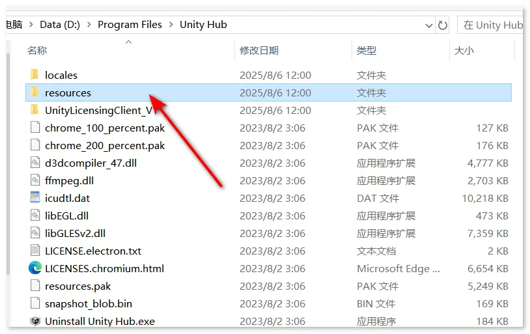Click 10,218 KB size of icudtl.dat
Viewport: 530px width, 334px height.
(485, 198)
